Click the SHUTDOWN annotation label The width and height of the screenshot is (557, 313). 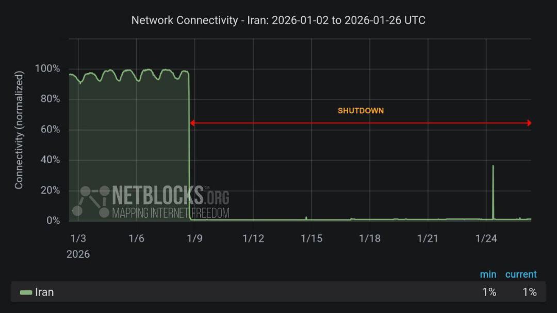click(x=361, y=111)
